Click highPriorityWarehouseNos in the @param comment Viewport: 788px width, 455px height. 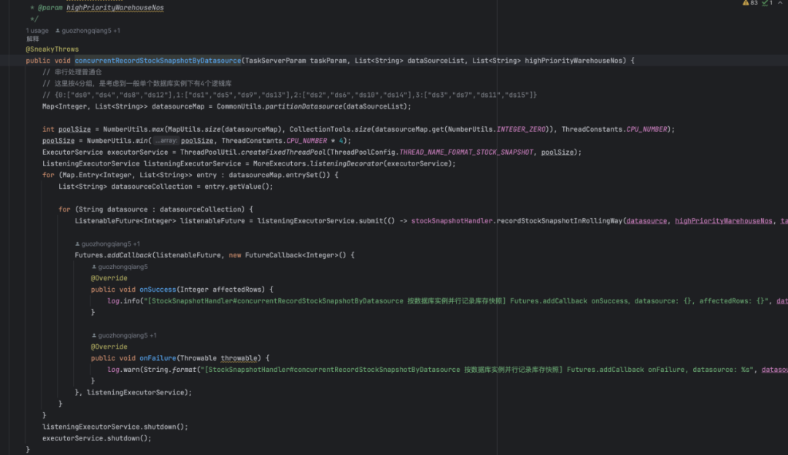pyautogui.click(x=115, y=8)
